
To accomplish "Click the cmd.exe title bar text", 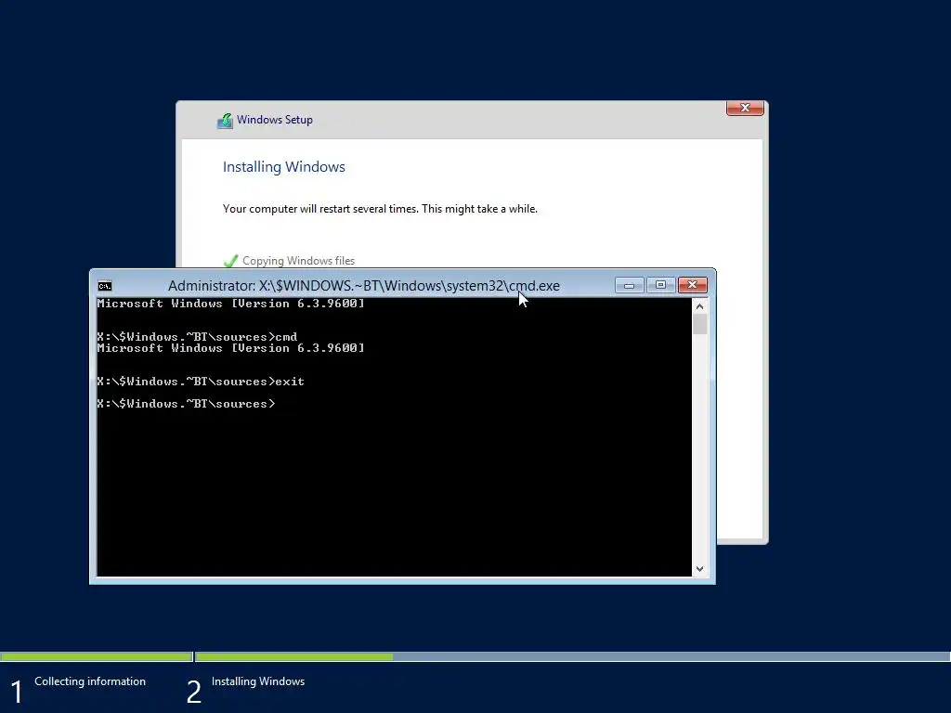I will 364,286.
